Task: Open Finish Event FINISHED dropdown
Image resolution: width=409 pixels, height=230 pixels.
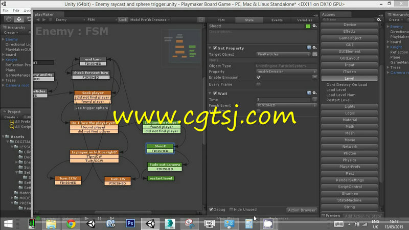Action: [x=287, y=105]
